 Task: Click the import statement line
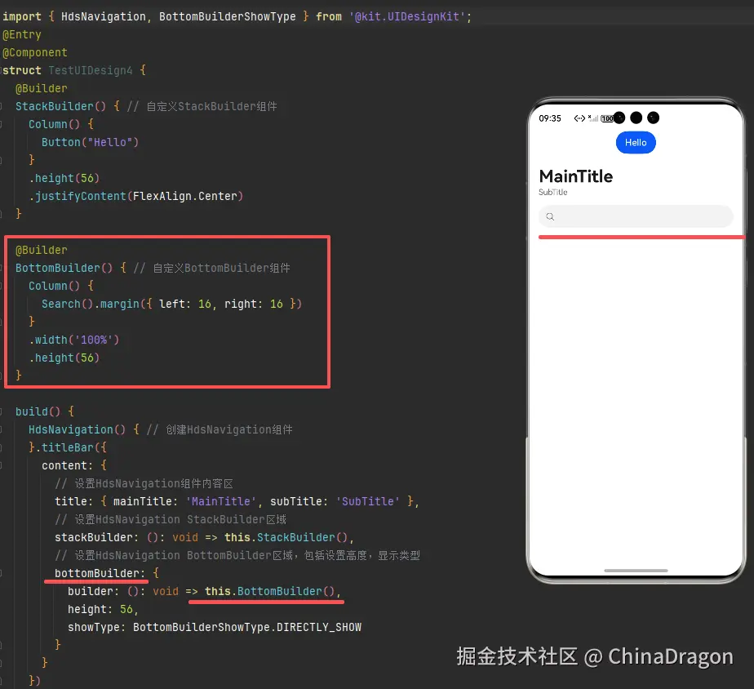click(237, 16)
